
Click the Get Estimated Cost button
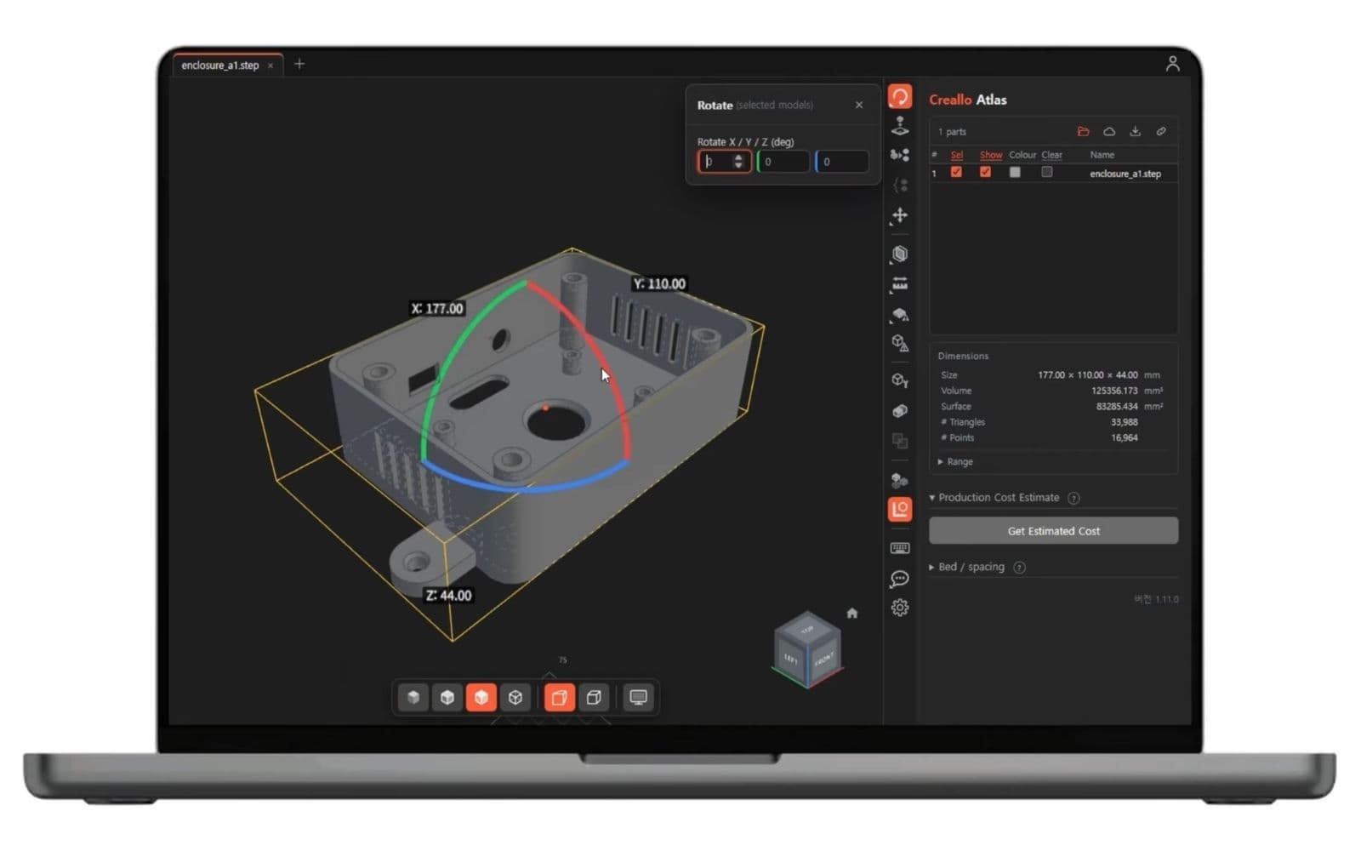[x=1053, y=531]
